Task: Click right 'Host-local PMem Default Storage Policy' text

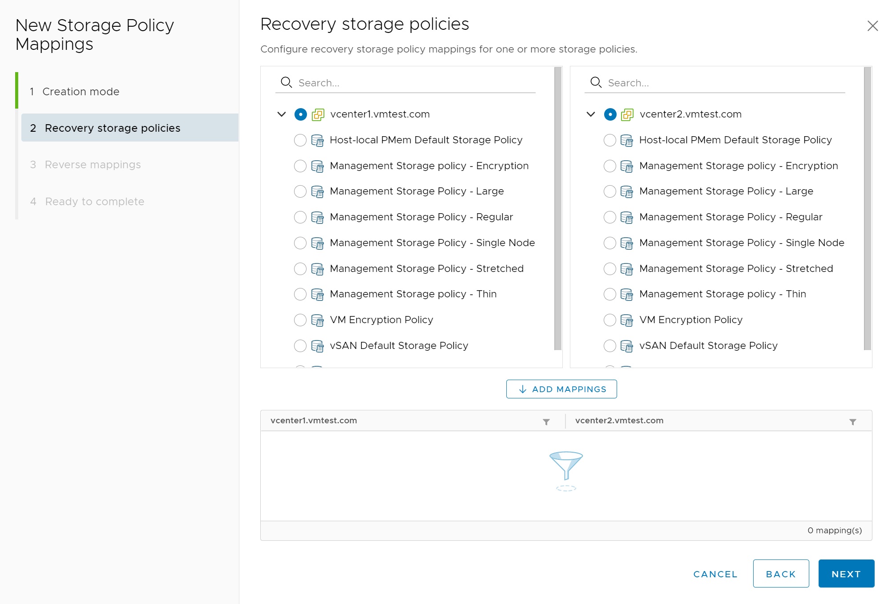Action: coord(735,140)
